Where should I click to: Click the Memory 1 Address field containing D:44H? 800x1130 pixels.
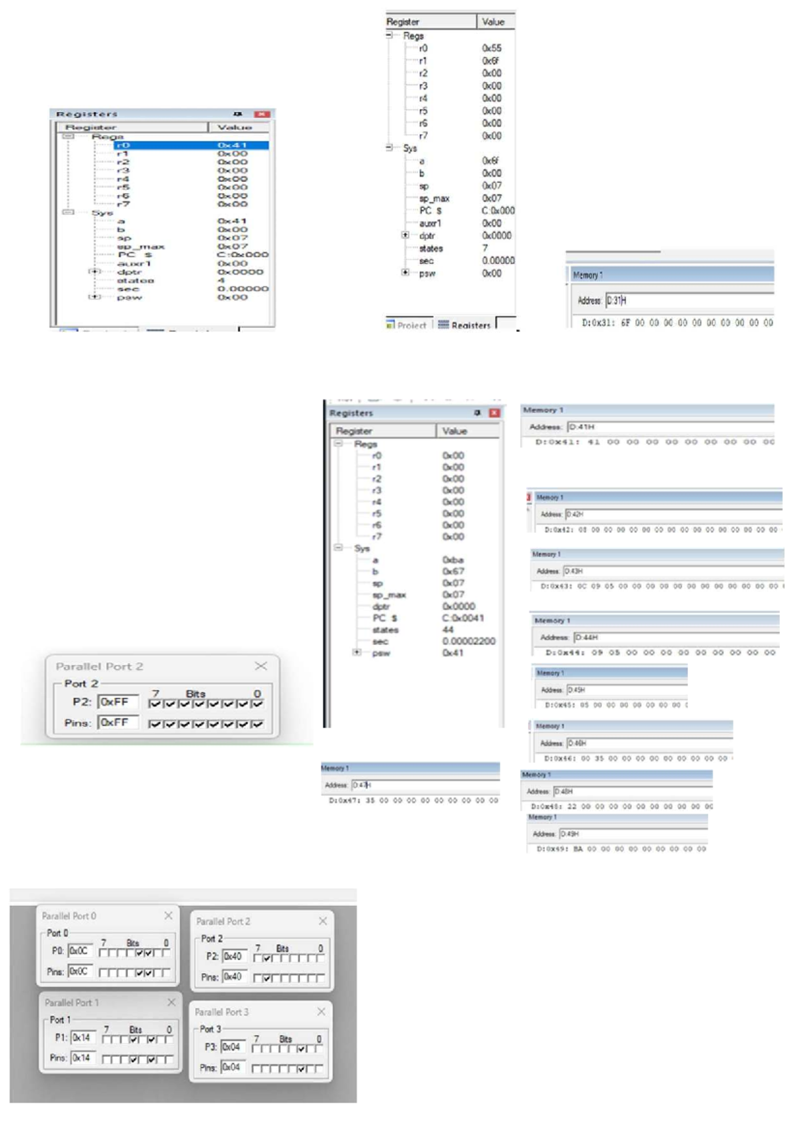point(676,638)
